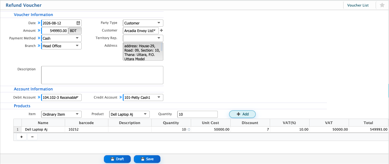Screen dimensions: 389x164
Task: Focus the Amount input field
Action: [x=55, y=31]
